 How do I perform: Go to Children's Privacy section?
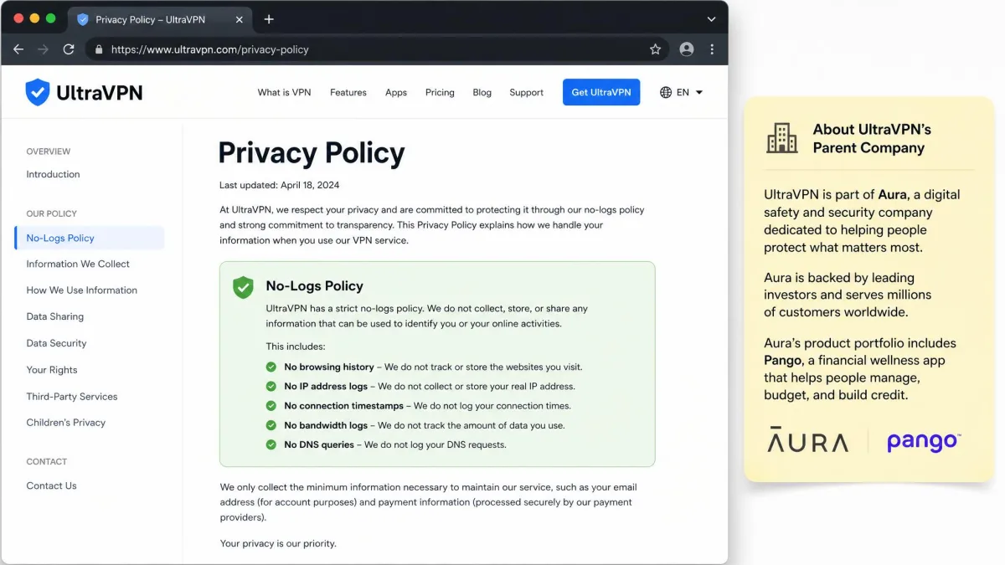click(66, 423)
